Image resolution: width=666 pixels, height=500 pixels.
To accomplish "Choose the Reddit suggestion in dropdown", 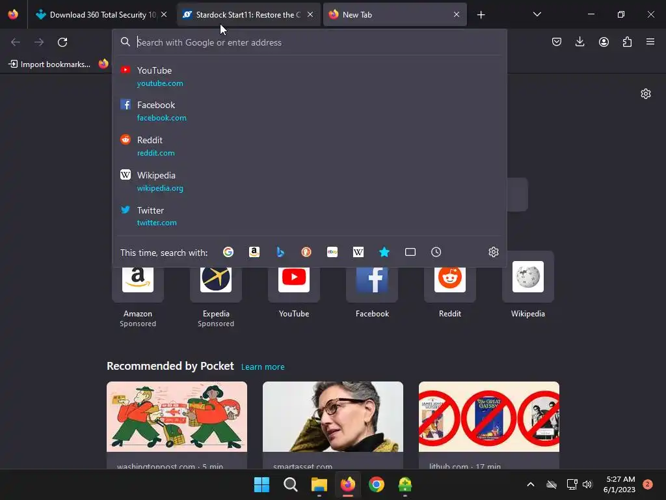I will click(x=310, y=146).
